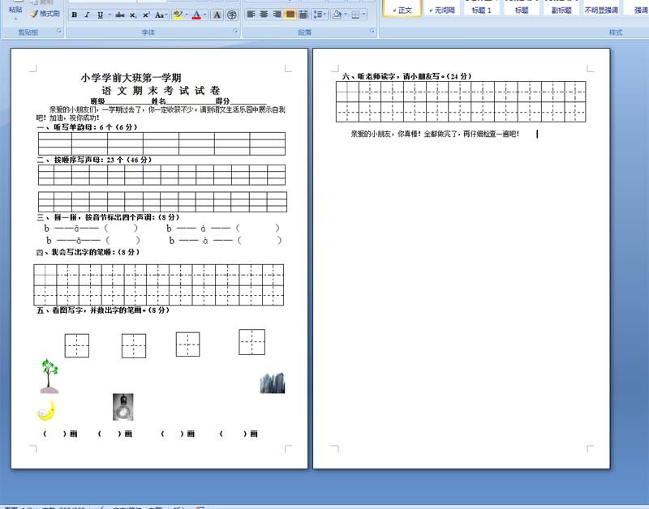Image resolution: width=649 pixels, height=509 pixels.
Task: Apply character shading (A)
Action: [x=217, y=15]
